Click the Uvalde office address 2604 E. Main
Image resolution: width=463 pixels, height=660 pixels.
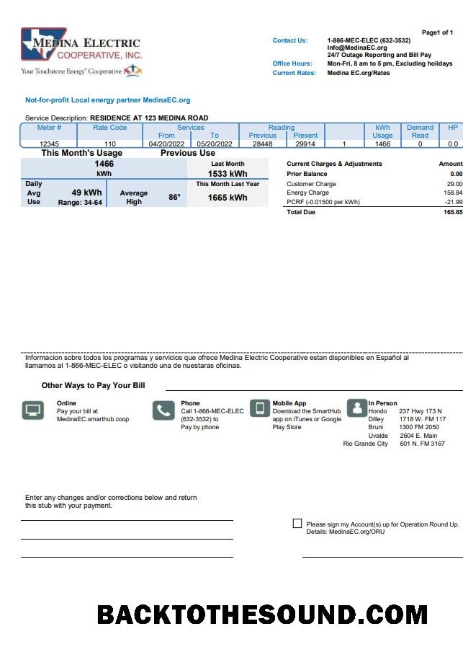tap(418, 436)
